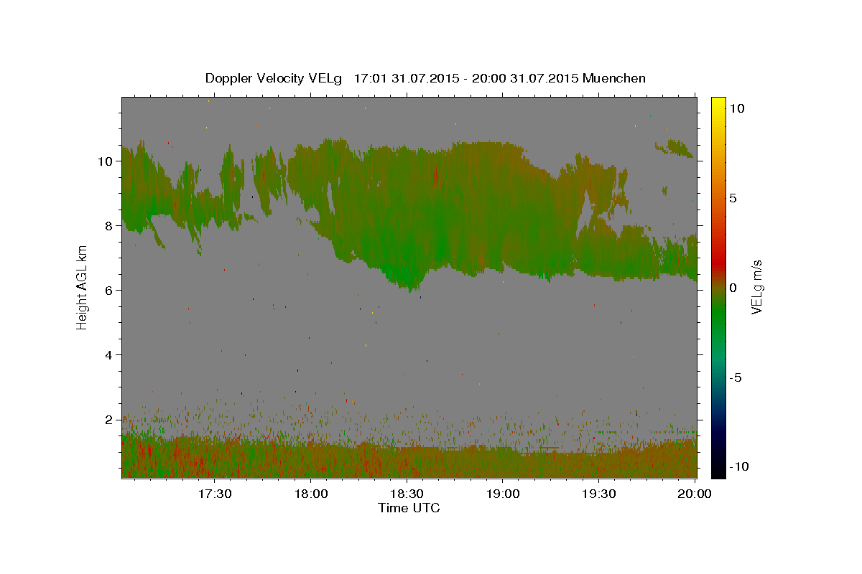
Task: Click the 20:00 time tick label
Action: 695,494
